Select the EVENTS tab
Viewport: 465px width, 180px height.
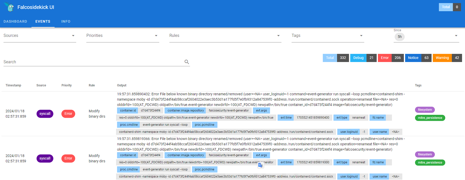[x=43, y=21]
